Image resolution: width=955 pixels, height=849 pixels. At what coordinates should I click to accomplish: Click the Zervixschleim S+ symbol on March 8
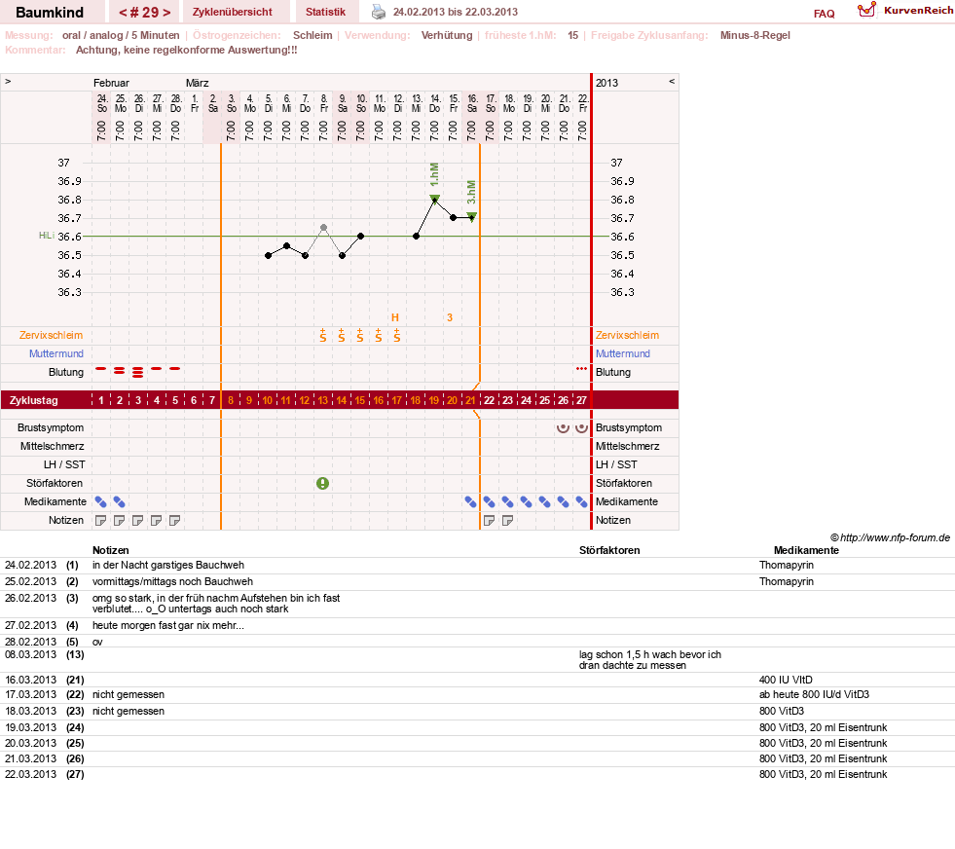(x=323, y=335)
